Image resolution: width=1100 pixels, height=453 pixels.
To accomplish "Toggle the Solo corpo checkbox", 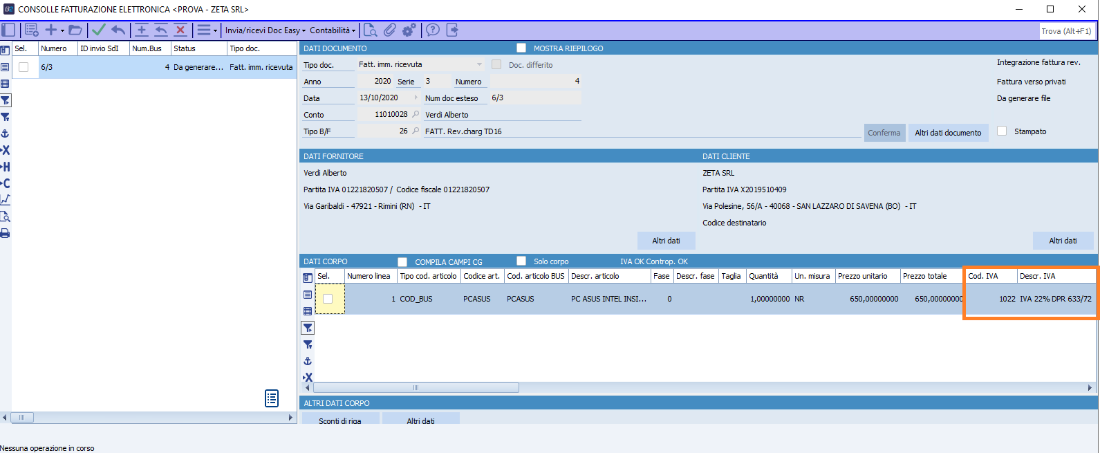I will click(521, 261).
